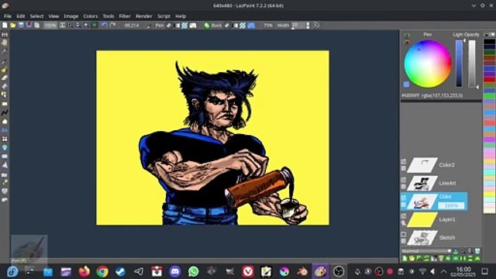This screenshot has height=279, width=496.
Task: Select the Rectangle shape tool
Action: (x=5, y=104)
